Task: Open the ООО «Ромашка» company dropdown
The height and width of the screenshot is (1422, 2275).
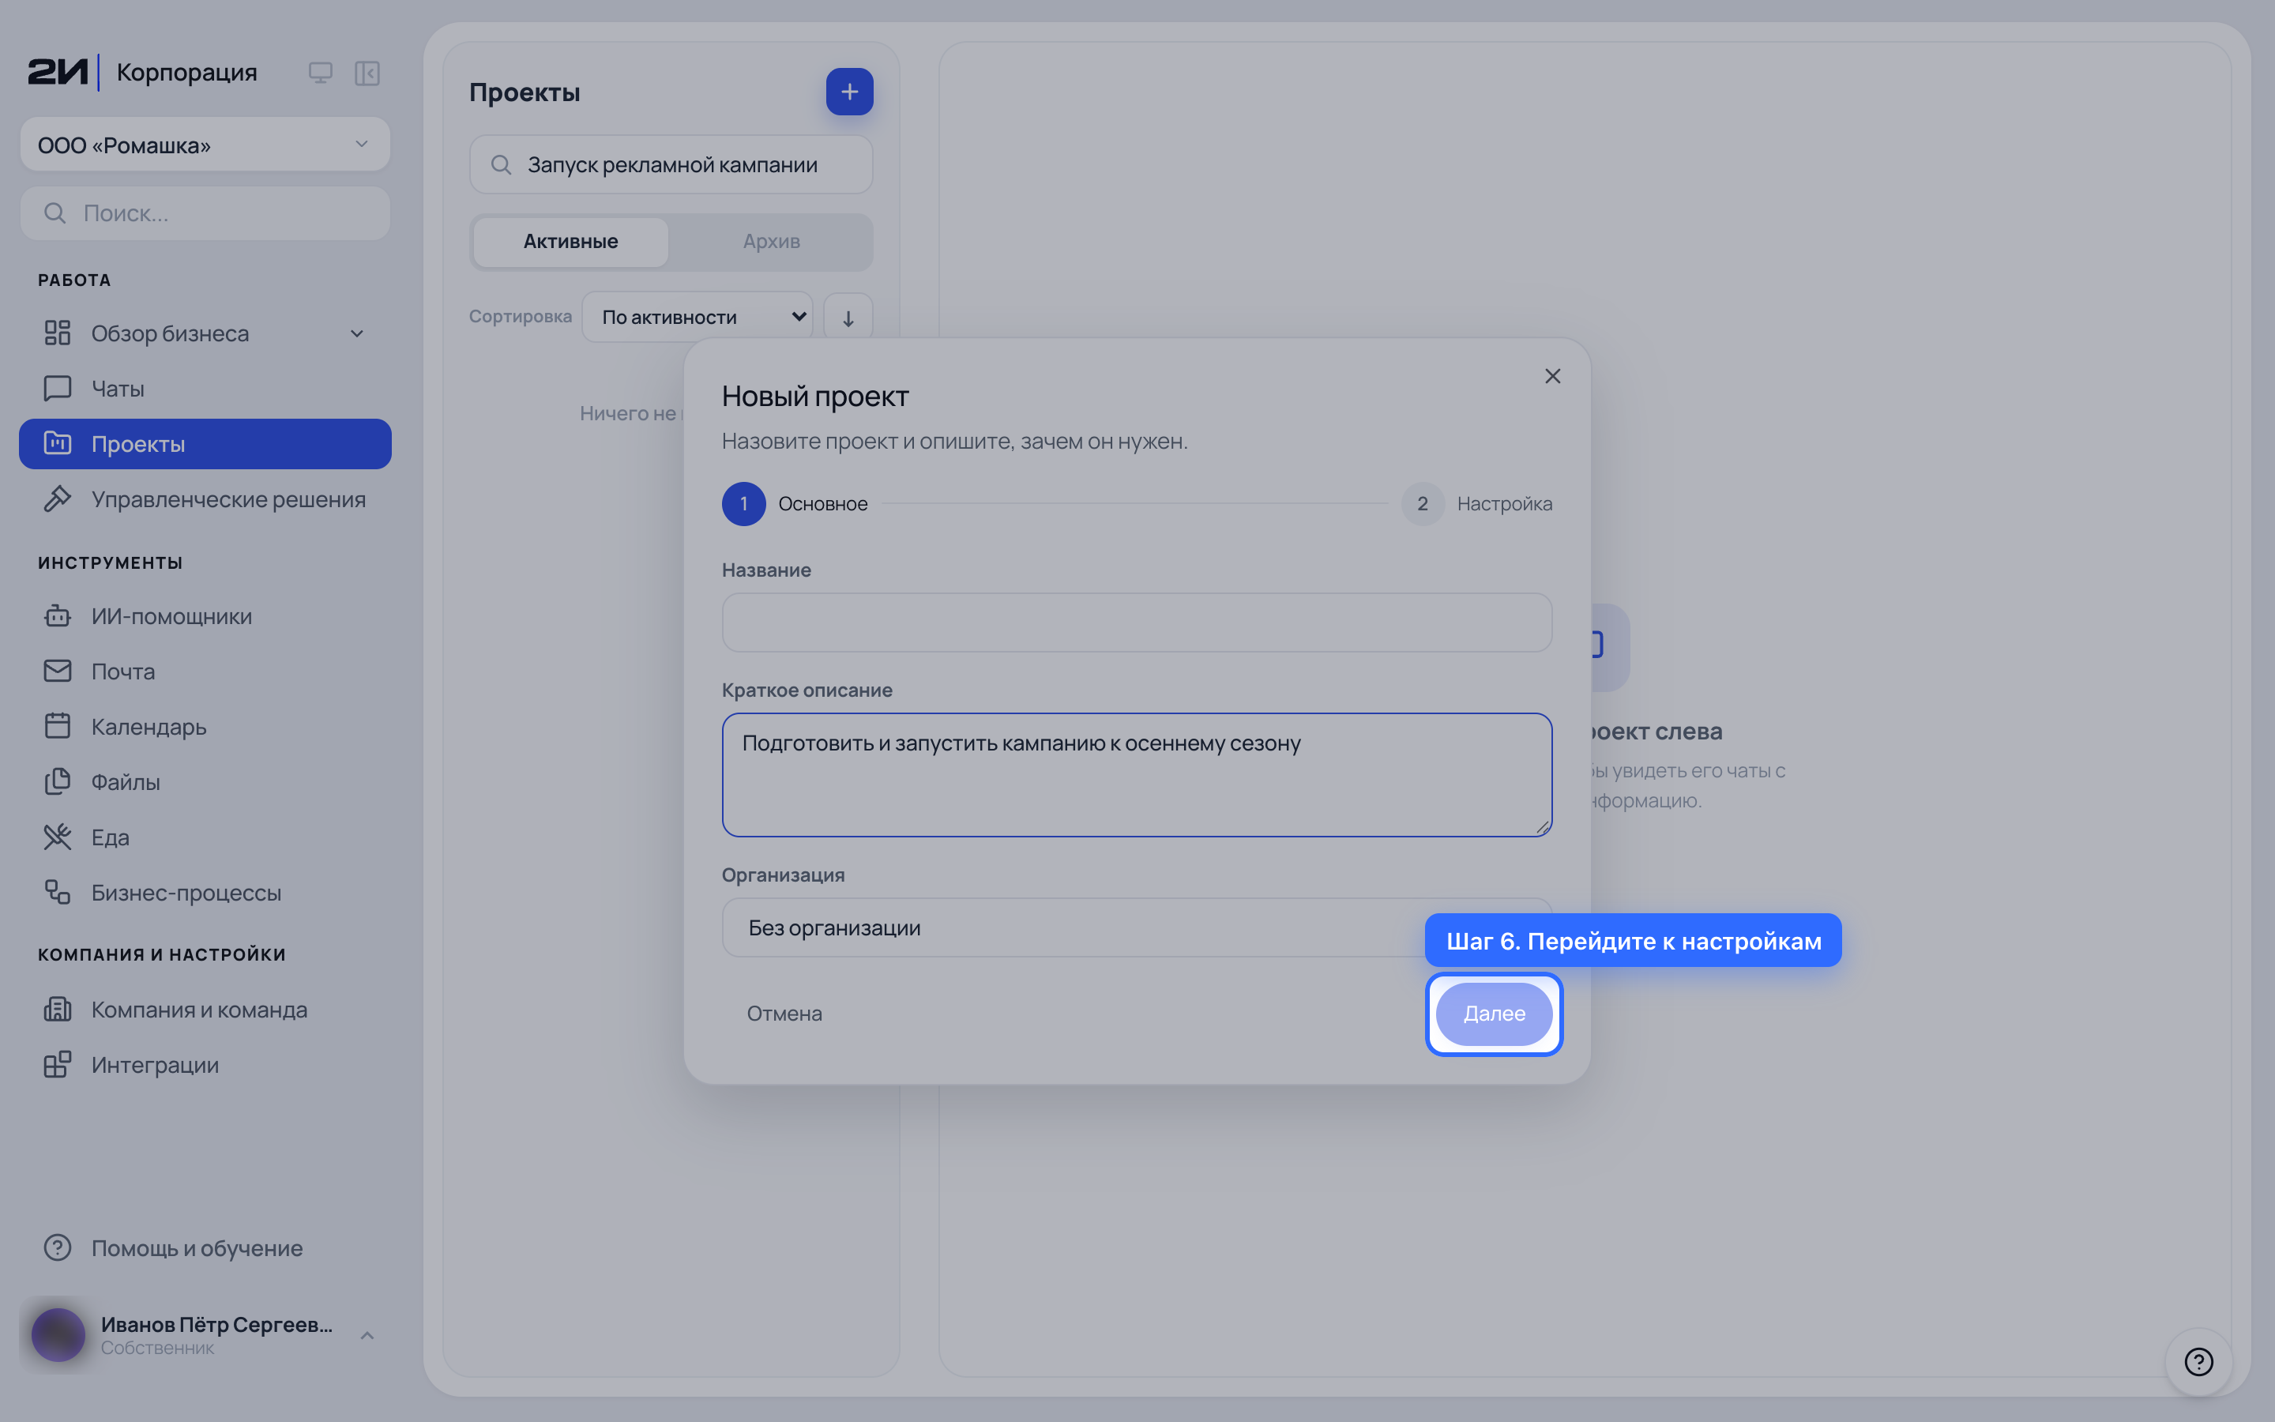Action: point(205,145)
